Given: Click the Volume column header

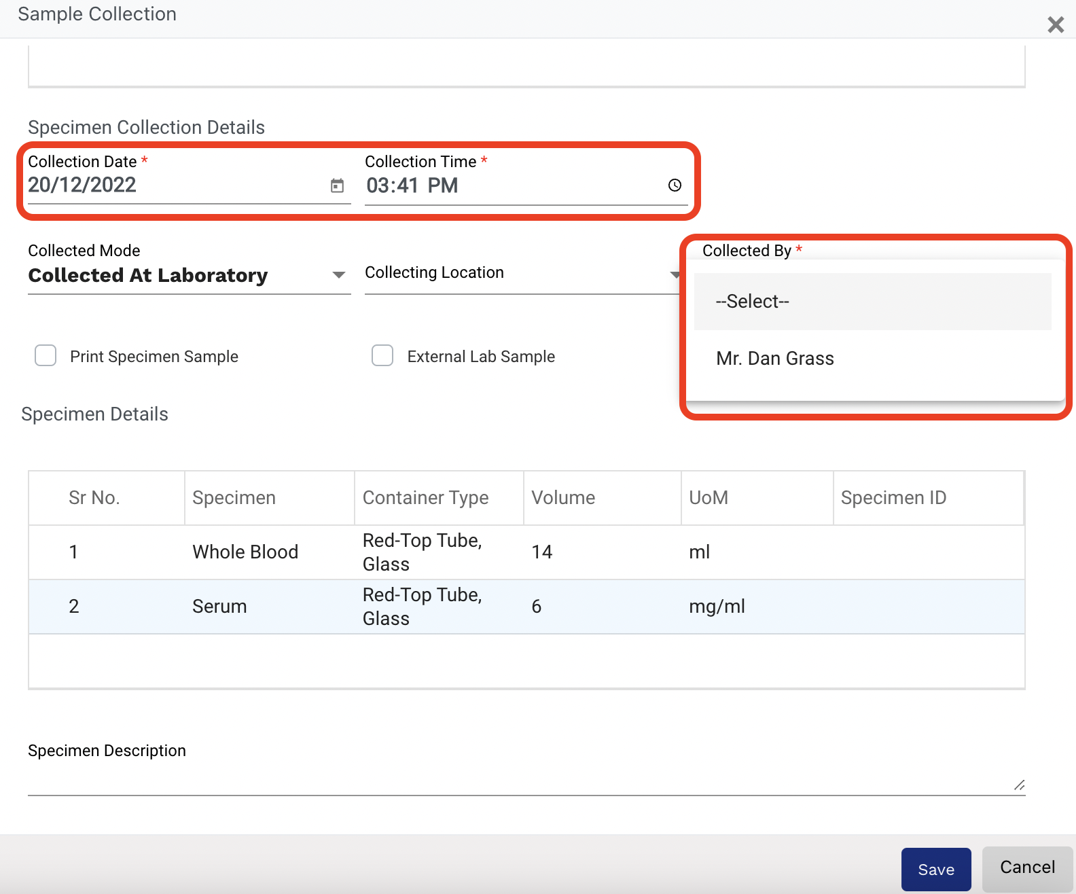Looking at the screenshot, I should pos(563,498).
